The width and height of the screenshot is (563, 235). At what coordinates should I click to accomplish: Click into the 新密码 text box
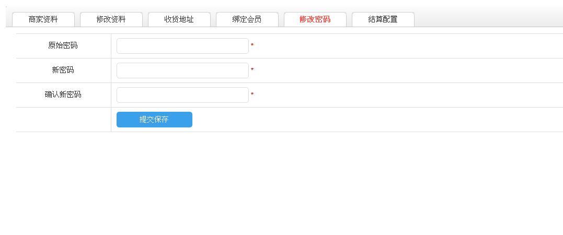point(182,70)
